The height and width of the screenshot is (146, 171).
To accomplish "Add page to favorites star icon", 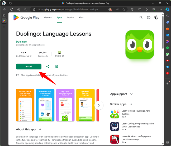I will pyautogui.click(x=123, y=10).
